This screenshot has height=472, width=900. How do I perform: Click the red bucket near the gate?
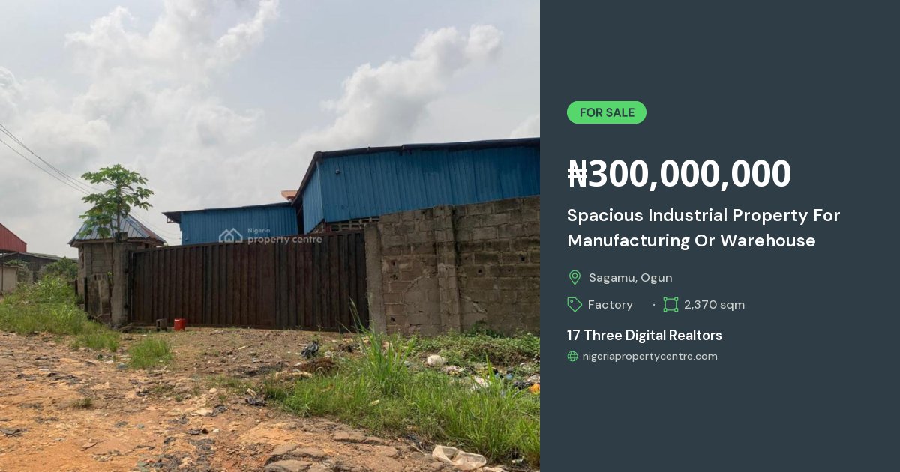click(x=179, y=324)
